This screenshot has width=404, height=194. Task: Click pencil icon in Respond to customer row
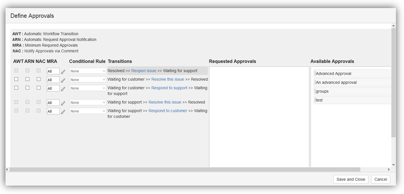click(63, 112)
